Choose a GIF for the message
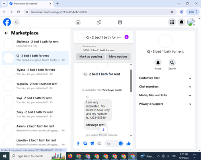Image resolution: width=201 pixels, height=160 pixels. (99, 144)
